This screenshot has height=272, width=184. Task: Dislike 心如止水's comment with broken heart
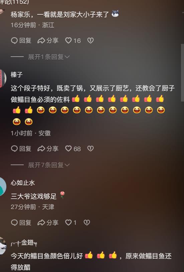pos(86,222)
